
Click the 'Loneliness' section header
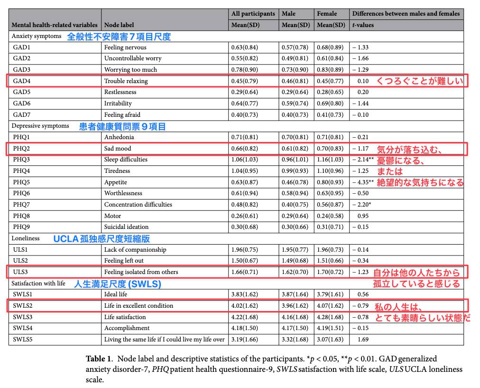(x=26, y=238)
